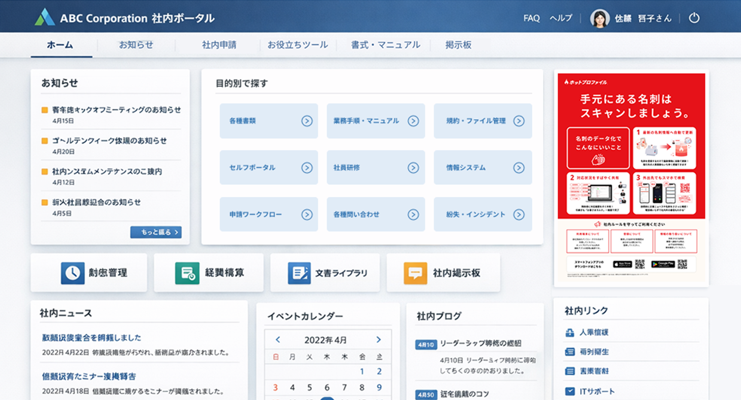741x400 pixels.
Task: Open the セルフポータル arrow button
Action: 307,168
